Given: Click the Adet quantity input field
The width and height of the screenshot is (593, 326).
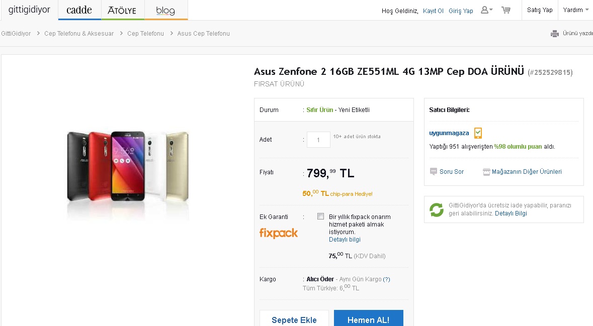Looking at the screenshot, I should click(318, 140).
